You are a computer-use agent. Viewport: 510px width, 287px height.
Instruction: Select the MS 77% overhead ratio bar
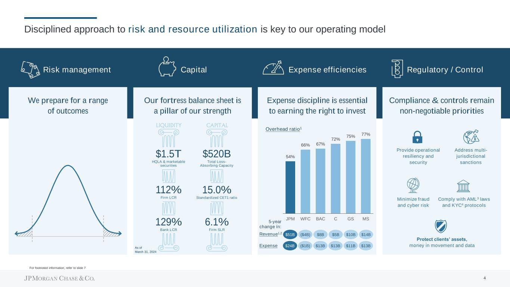[366, 176]
